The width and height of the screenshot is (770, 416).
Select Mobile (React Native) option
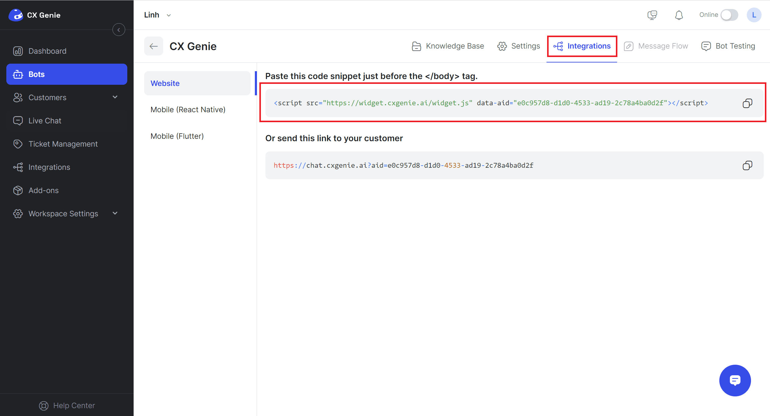[197, 110]
